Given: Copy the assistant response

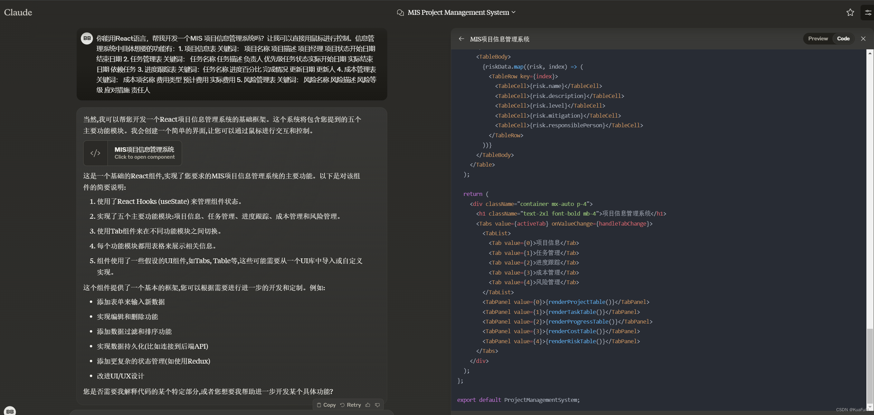Looking at the screenshot, I should (x=326, y=405).
